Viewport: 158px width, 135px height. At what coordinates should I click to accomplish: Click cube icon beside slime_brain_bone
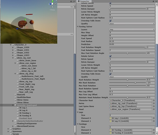[x=18, y=60]
